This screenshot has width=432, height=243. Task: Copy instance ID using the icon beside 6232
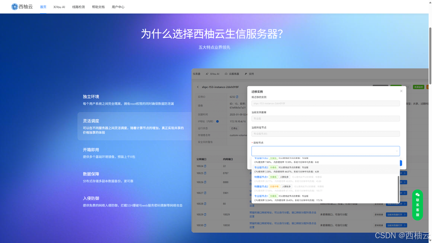point(237,97)
